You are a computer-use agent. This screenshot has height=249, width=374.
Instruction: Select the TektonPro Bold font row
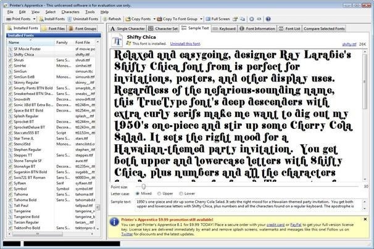[51, 228]
